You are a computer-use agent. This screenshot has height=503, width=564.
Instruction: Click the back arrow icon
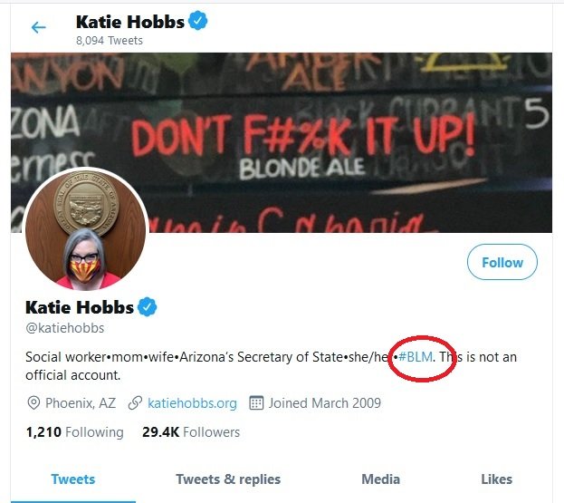pyautogui.click(x=38, y=27)
